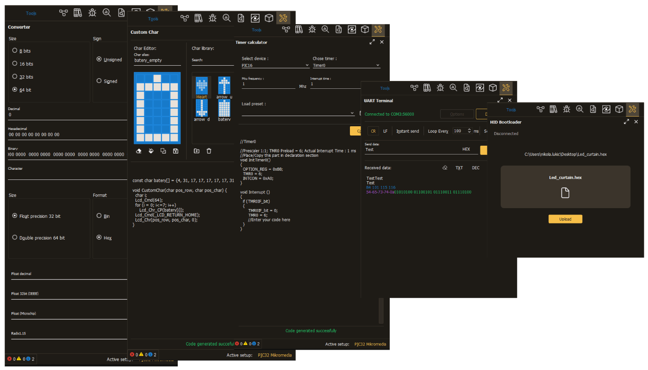Select 64 bit size option
The image size is (648, 370).
pyautogui.click(x=22, y=90)
